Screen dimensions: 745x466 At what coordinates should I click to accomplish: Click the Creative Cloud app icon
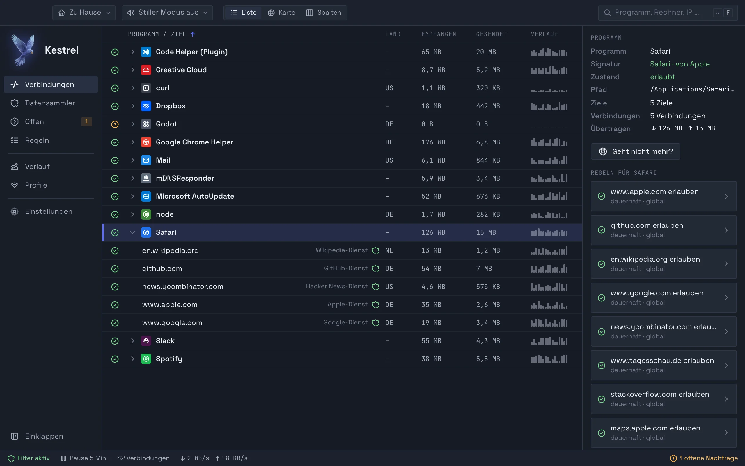(146, 70)
